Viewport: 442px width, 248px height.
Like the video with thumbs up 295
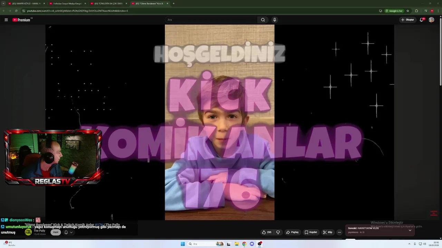coord(267,232)
